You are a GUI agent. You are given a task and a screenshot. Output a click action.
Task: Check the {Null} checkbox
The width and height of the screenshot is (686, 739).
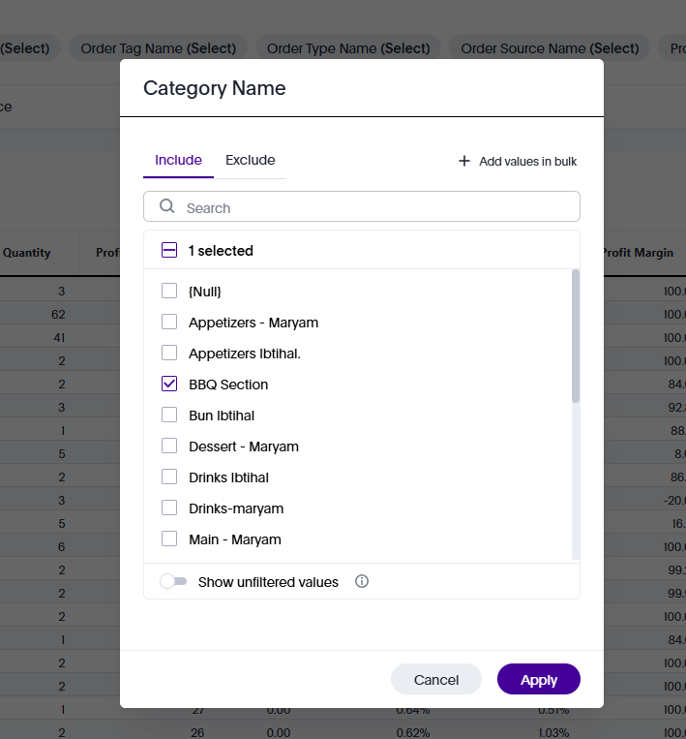click(169, 292)
